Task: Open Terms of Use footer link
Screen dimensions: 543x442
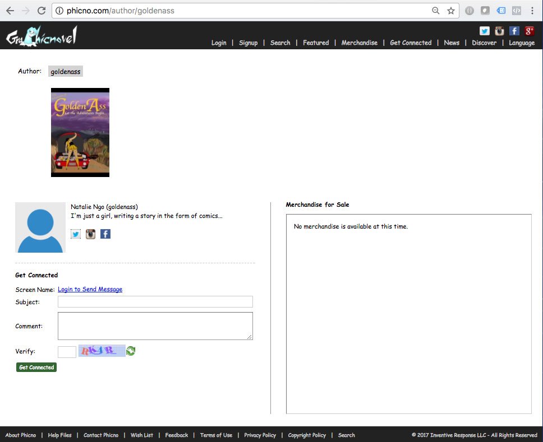Action: click(216, 435)
